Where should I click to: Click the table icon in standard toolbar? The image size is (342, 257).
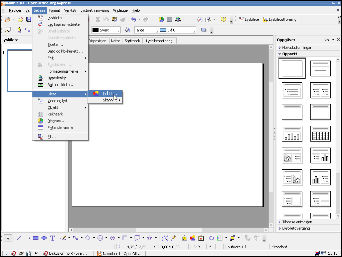click(170, 19)
